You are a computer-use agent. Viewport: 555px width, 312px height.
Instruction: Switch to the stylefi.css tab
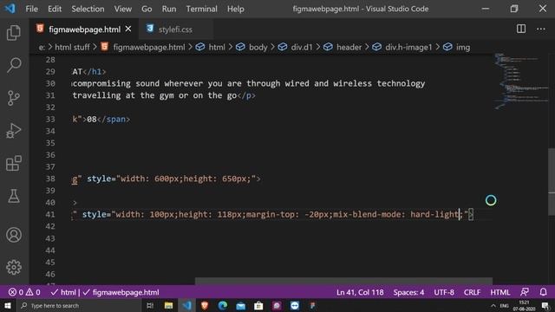click(175, 29)
